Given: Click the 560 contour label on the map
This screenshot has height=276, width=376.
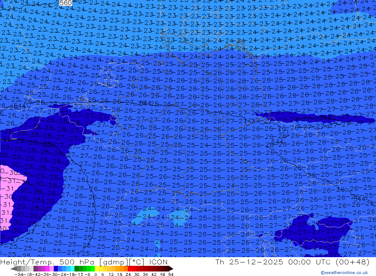Looking at the screenshot, I should pos(66,3).
